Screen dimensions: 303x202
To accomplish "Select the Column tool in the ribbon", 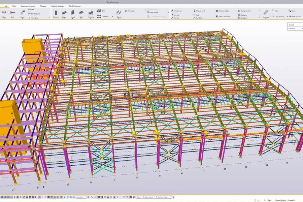I will coord(56,13).
